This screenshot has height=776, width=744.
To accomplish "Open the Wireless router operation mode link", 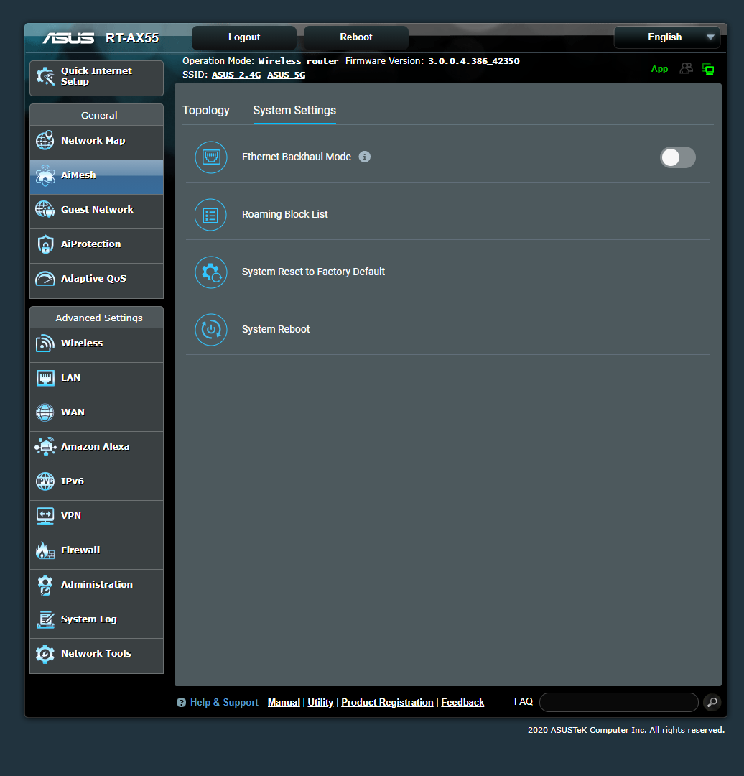I will pyautogui.click(x=298, y=61).
